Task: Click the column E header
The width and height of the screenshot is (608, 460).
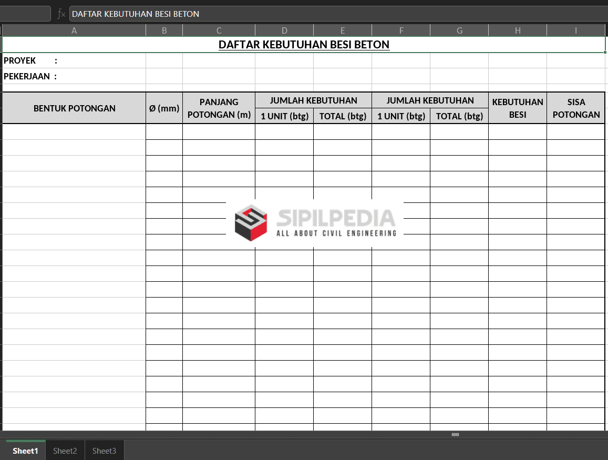Action: (343, 30)
